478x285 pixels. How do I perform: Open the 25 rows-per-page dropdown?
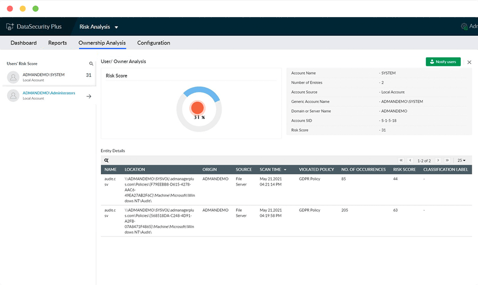[462, 160]
